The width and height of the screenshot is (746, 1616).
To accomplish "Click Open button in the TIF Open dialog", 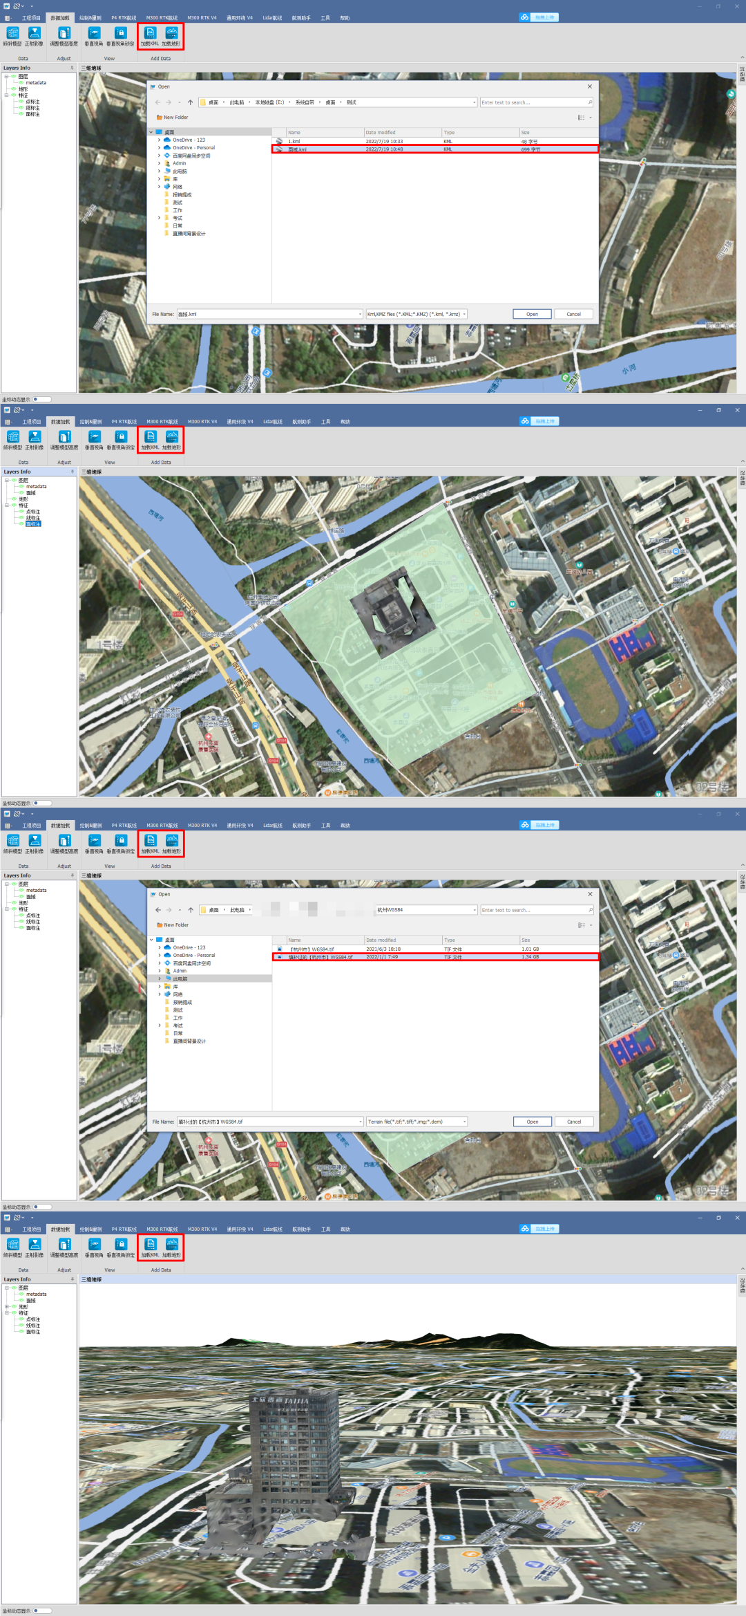I will (x=533, y=1122).
